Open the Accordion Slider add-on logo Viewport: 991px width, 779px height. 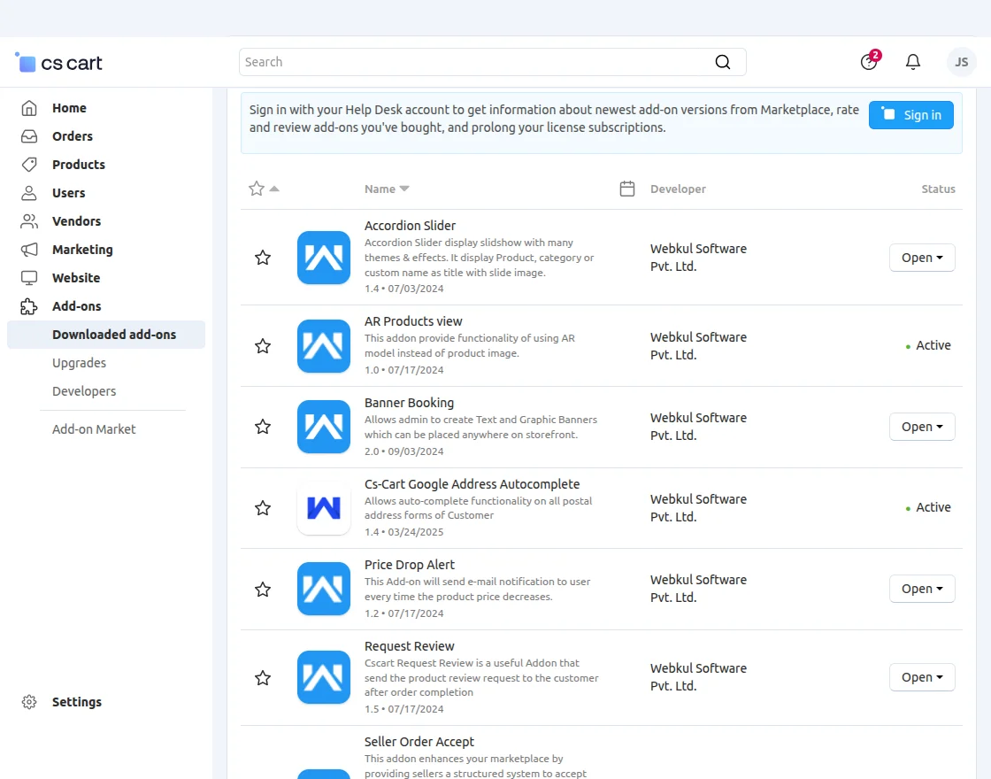pyautogui.click(x=324, y=258)
